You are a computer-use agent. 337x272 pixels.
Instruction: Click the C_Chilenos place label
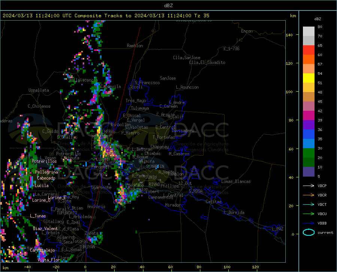click(39, 106)
